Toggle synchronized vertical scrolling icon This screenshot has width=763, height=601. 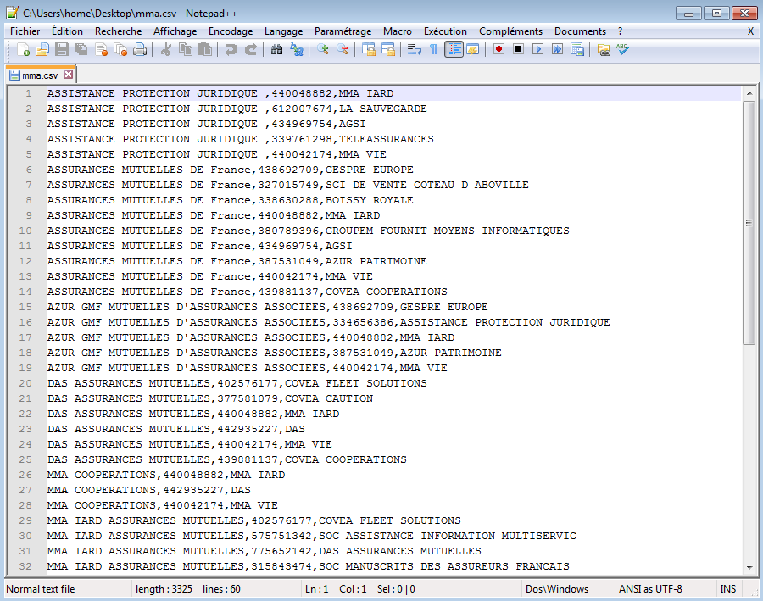pyautogui.click(x=369, y=50)
